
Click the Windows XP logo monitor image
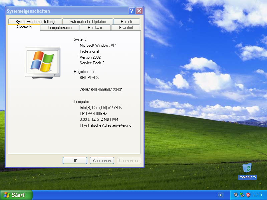click(x=43, y=63)
